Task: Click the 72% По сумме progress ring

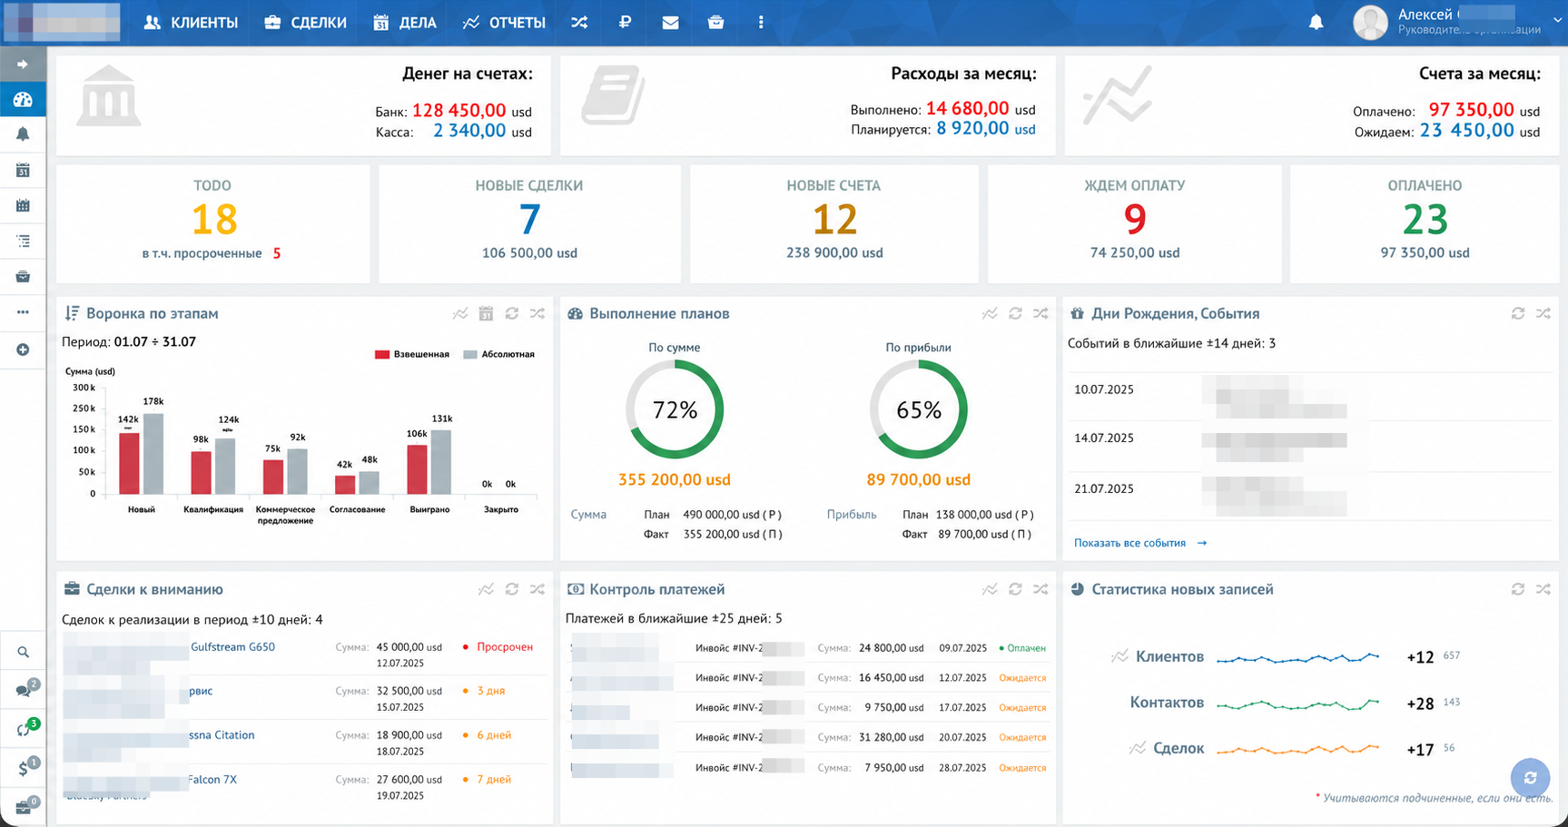Action: [x=675, y=410]
